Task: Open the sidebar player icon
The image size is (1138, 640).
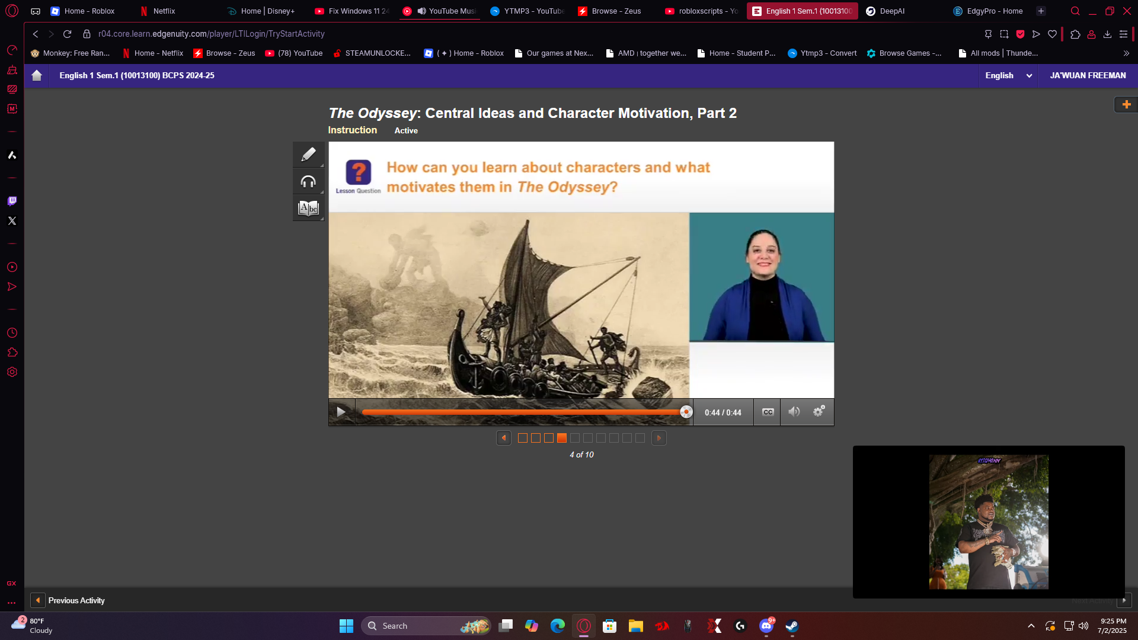Action: click(12, 267)
